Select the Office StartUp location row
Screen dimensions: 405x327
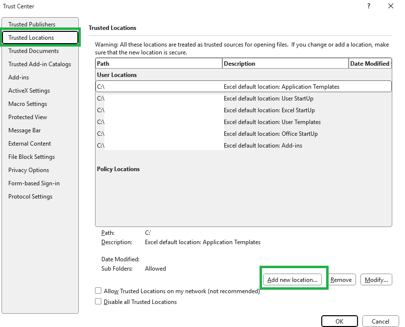pos(243,134)
